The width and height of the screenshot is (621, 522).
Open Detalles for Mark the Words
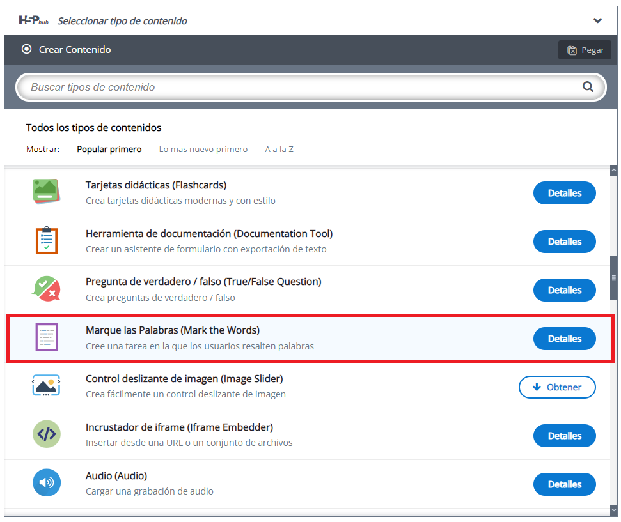565,339
